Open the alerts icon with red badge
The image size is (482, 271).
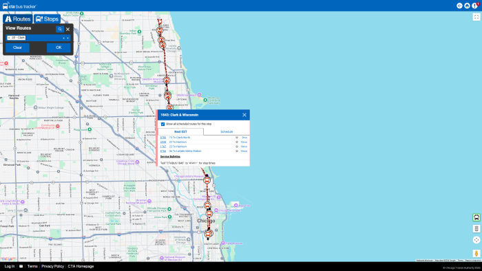click(x=475, y=6)
